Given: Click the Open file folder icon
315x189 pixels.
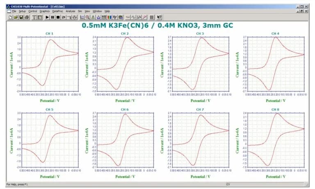Looking at the screenshot, I should coord(15,17).
